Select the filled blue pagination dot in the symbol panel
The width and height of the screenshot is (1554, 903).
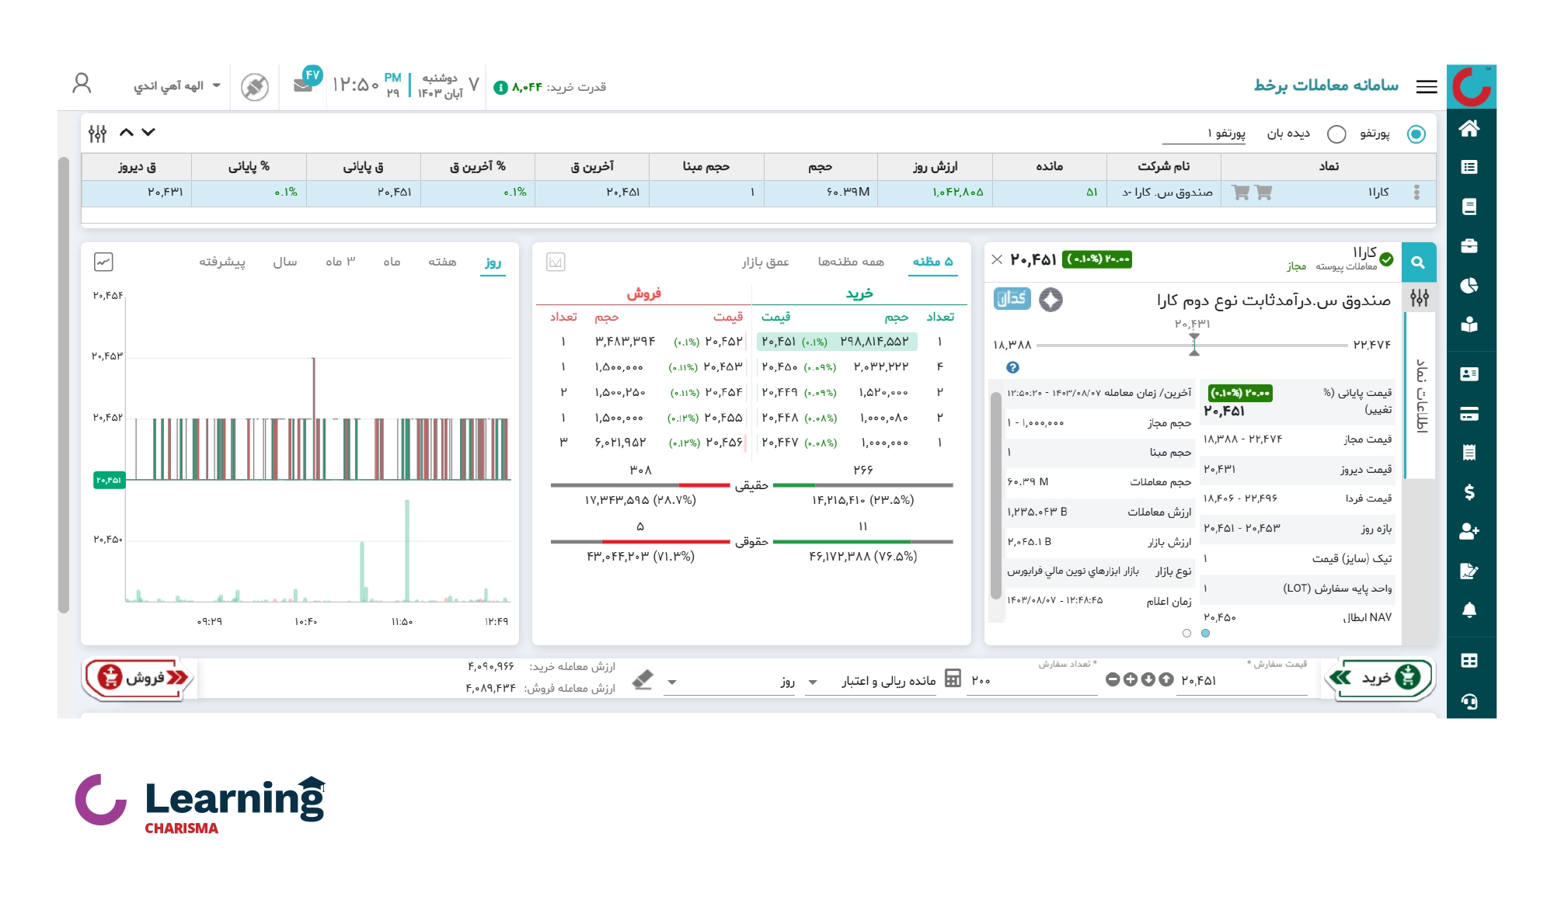pos(1205,634)
